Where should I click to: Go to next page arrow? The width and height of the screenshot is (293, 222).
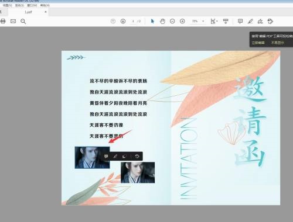point(123,21)
